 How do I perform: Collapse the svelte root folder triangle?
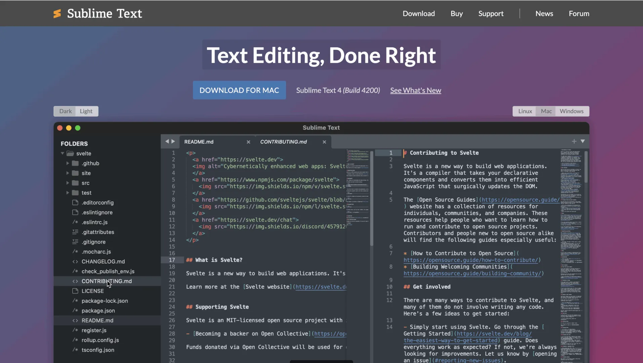coord(63,153)
